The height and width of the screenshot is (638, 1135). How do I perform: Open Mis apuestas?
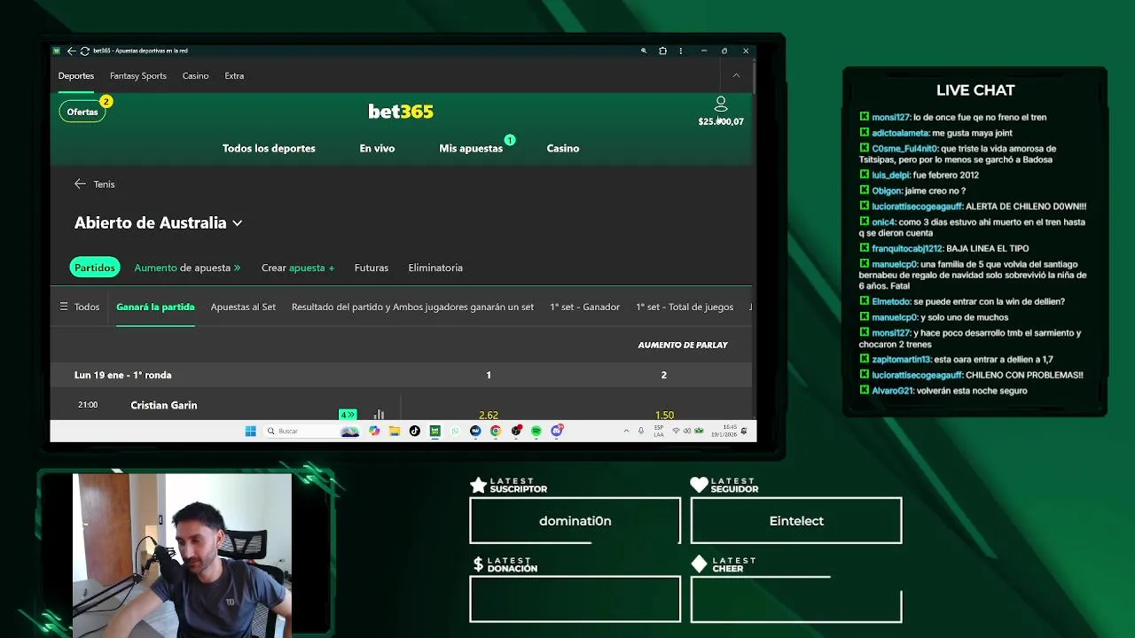click(471, 148)
